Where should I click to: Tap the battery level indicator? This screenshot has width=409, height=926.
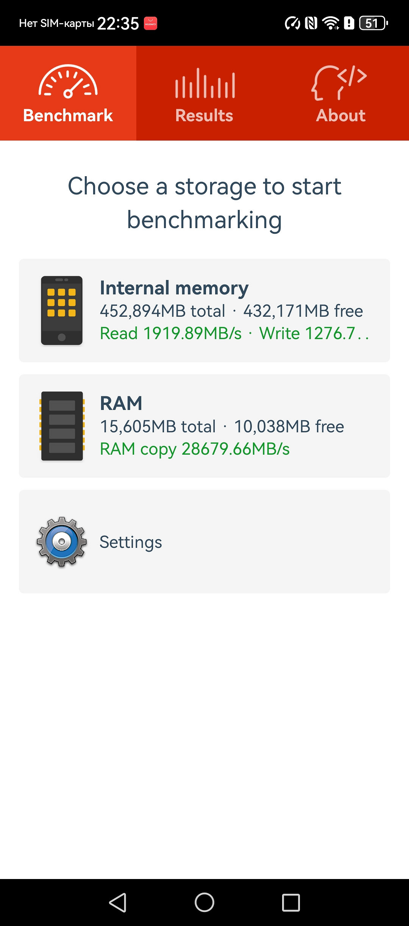click(x=373, y=23)
